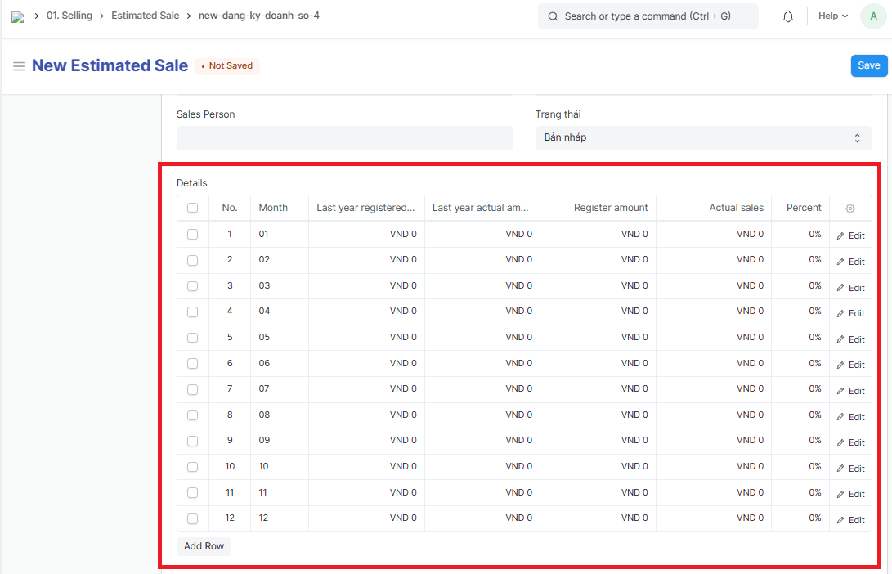
Task: Toggle the sidebar hamburger menu icon
Action: pos(18,66)
